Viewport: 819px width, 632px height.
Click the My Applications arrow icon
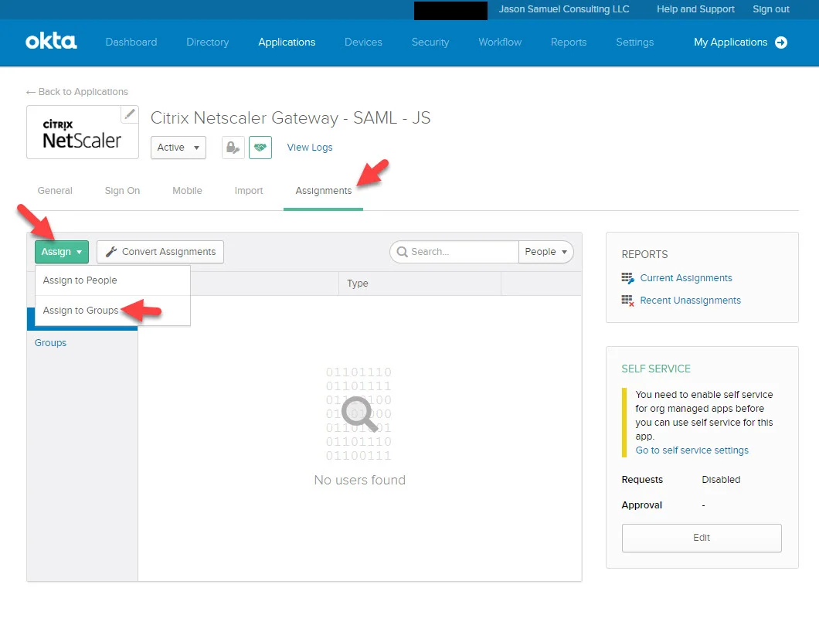(781, 42)
